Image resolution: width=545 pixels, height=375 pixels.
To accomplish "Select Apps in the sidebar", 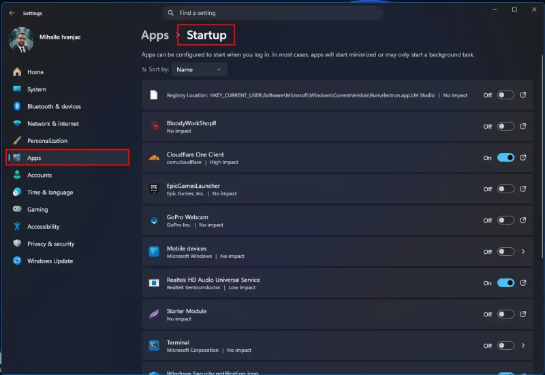I will [67, 158].
